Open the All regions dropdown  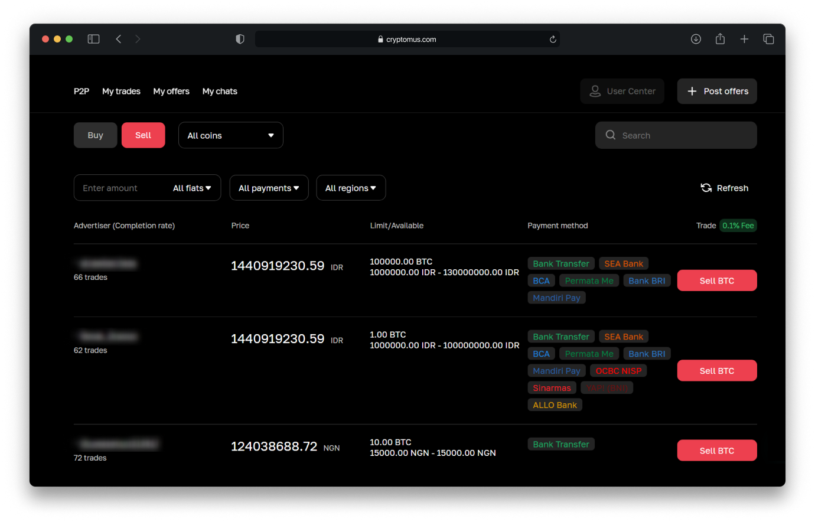click(x=351, y=187)
